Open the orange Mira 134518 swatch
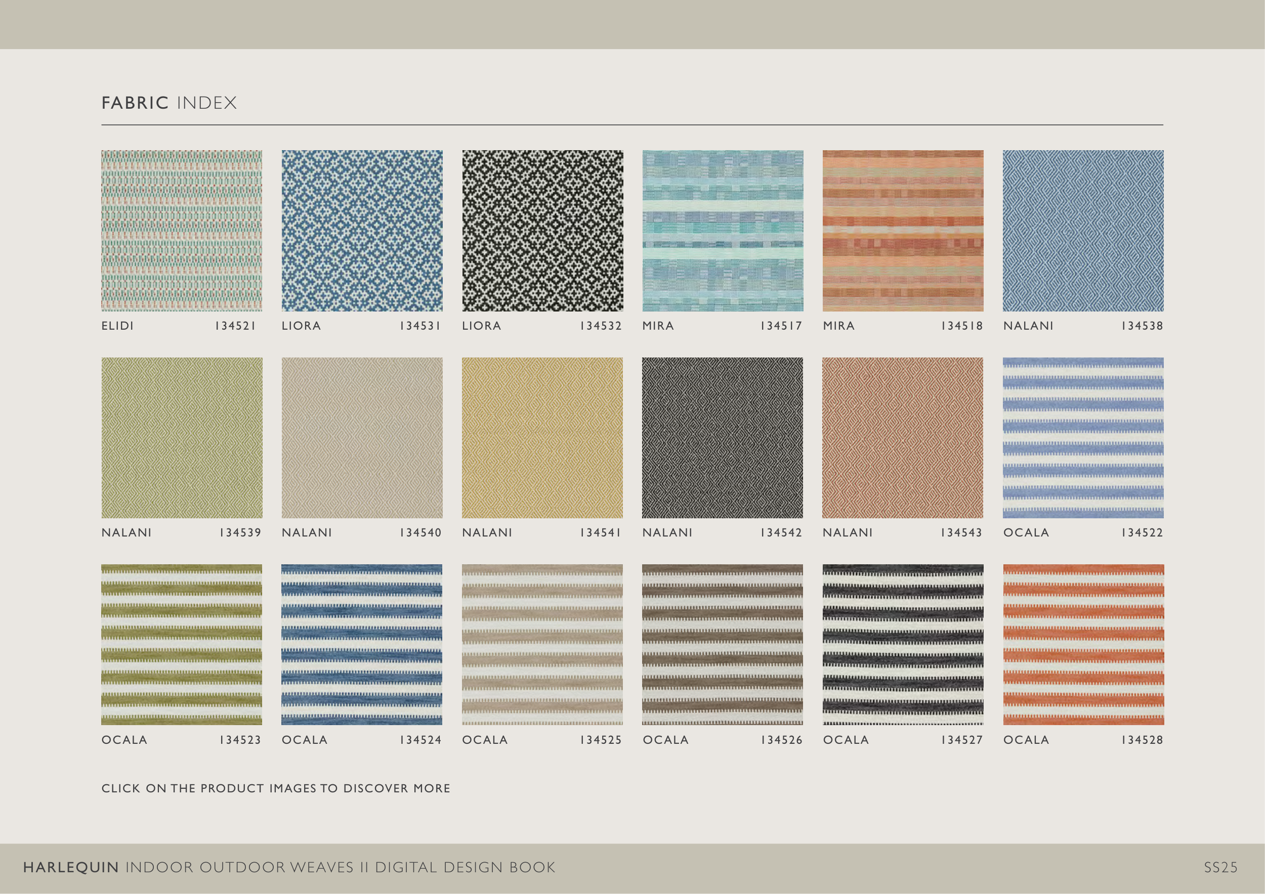The image size is (1265, 894). (x=903, y=231)
